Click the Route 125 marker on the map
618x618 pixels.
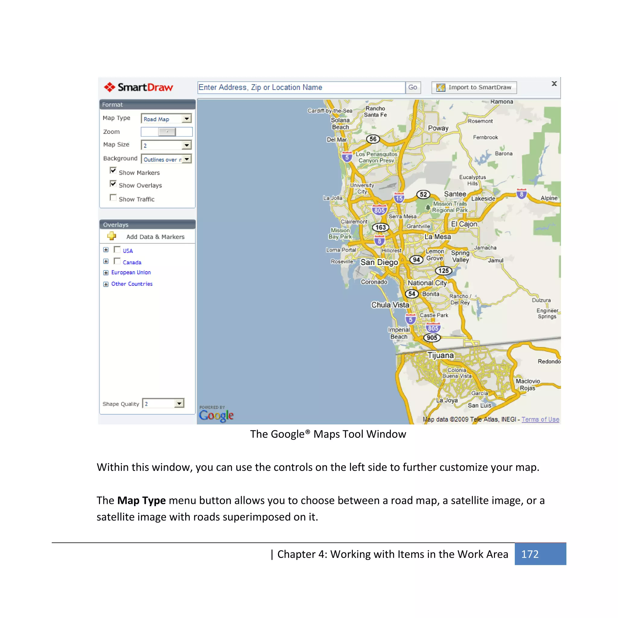pos(443,271)
